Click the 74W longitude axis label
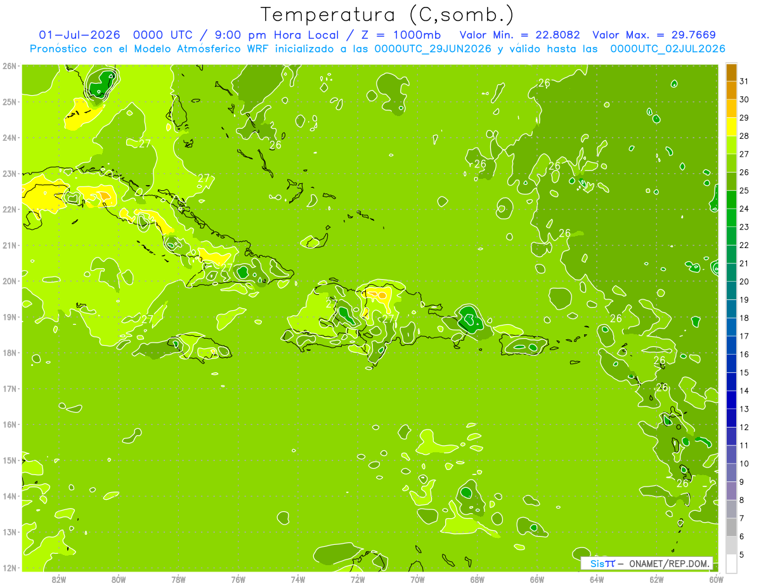 (x=298, y=580)
